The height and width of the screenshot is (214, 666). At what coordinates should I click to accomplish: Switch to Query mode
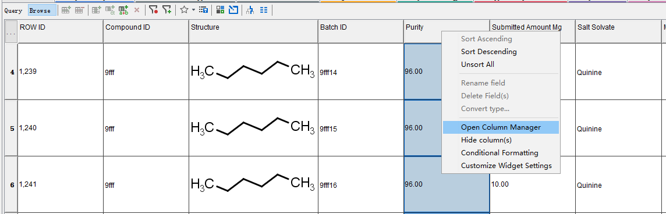pyautogui.click(x=13, y=10)
